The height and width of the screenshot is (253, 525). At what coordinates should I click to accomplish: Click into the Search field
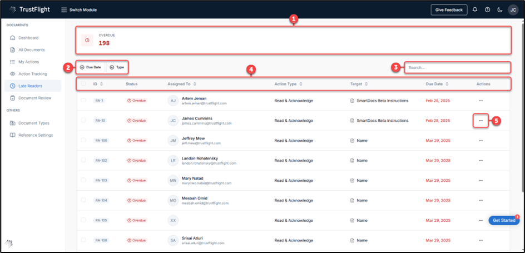pyautogui.click(x=457, y=67)
